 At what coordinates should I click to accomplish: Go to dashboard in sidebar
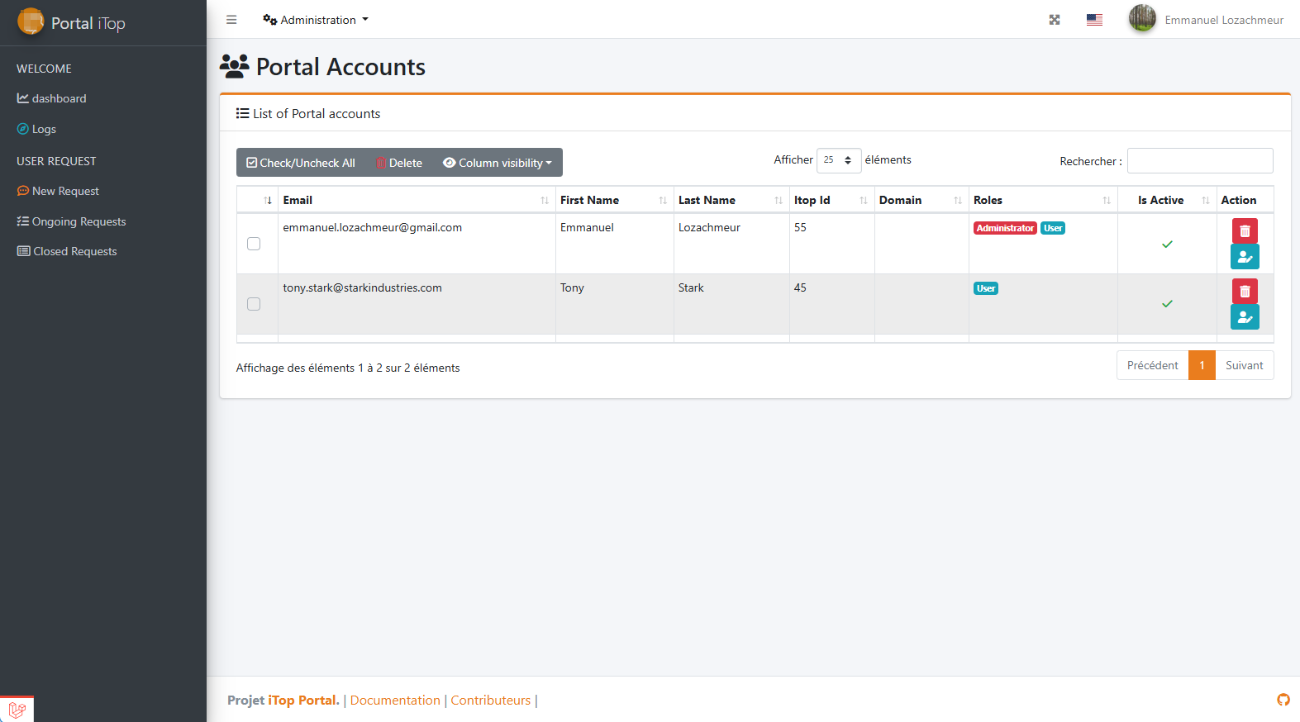tap(59, 98)
